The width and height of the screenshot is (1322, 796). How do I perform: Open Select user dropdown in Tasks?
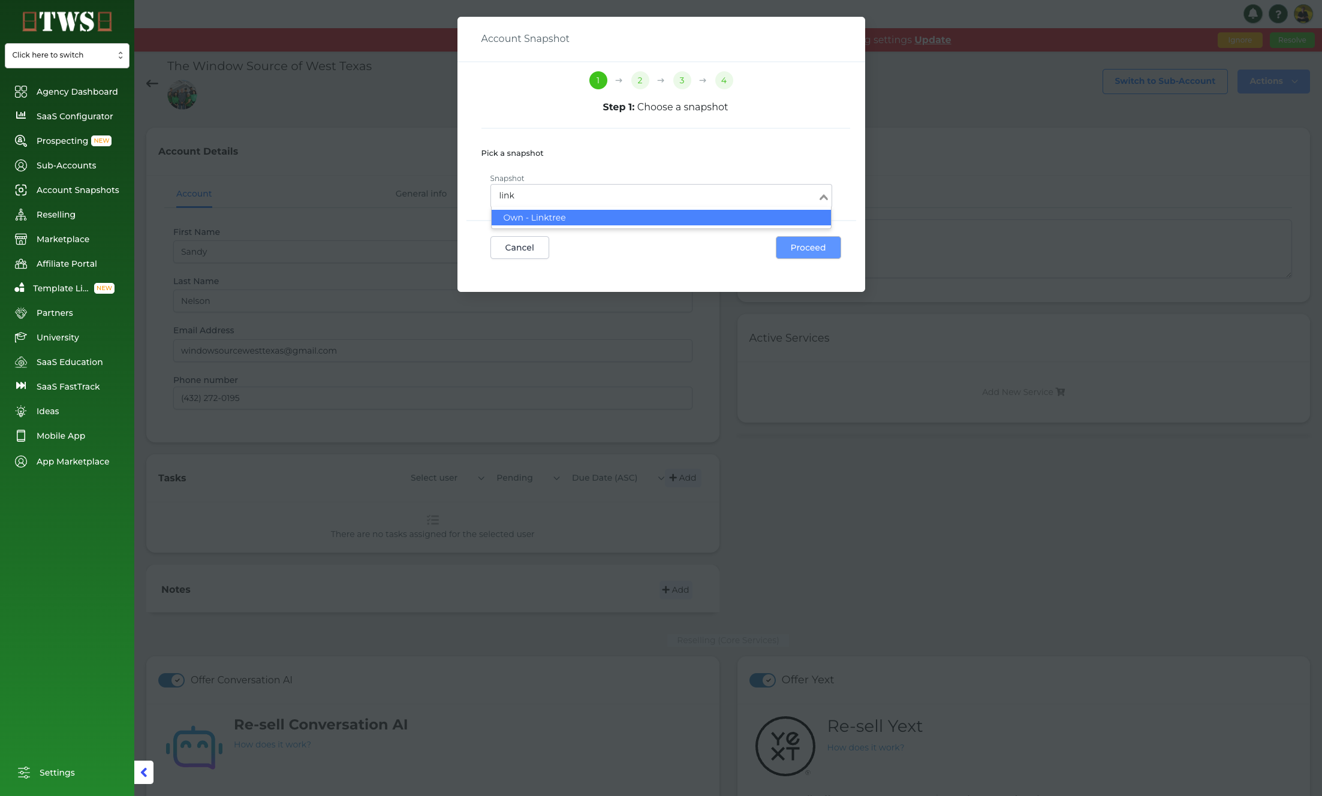[x=447, y=478]
